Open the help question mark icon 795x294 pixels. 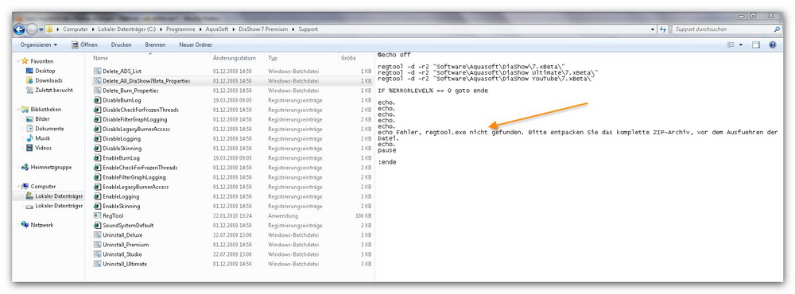(772, 44)
